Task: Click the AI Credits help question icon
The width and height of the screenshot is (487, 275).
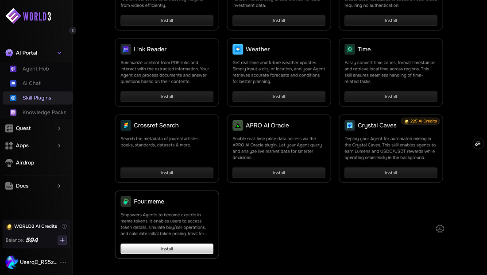Action: 64,226
